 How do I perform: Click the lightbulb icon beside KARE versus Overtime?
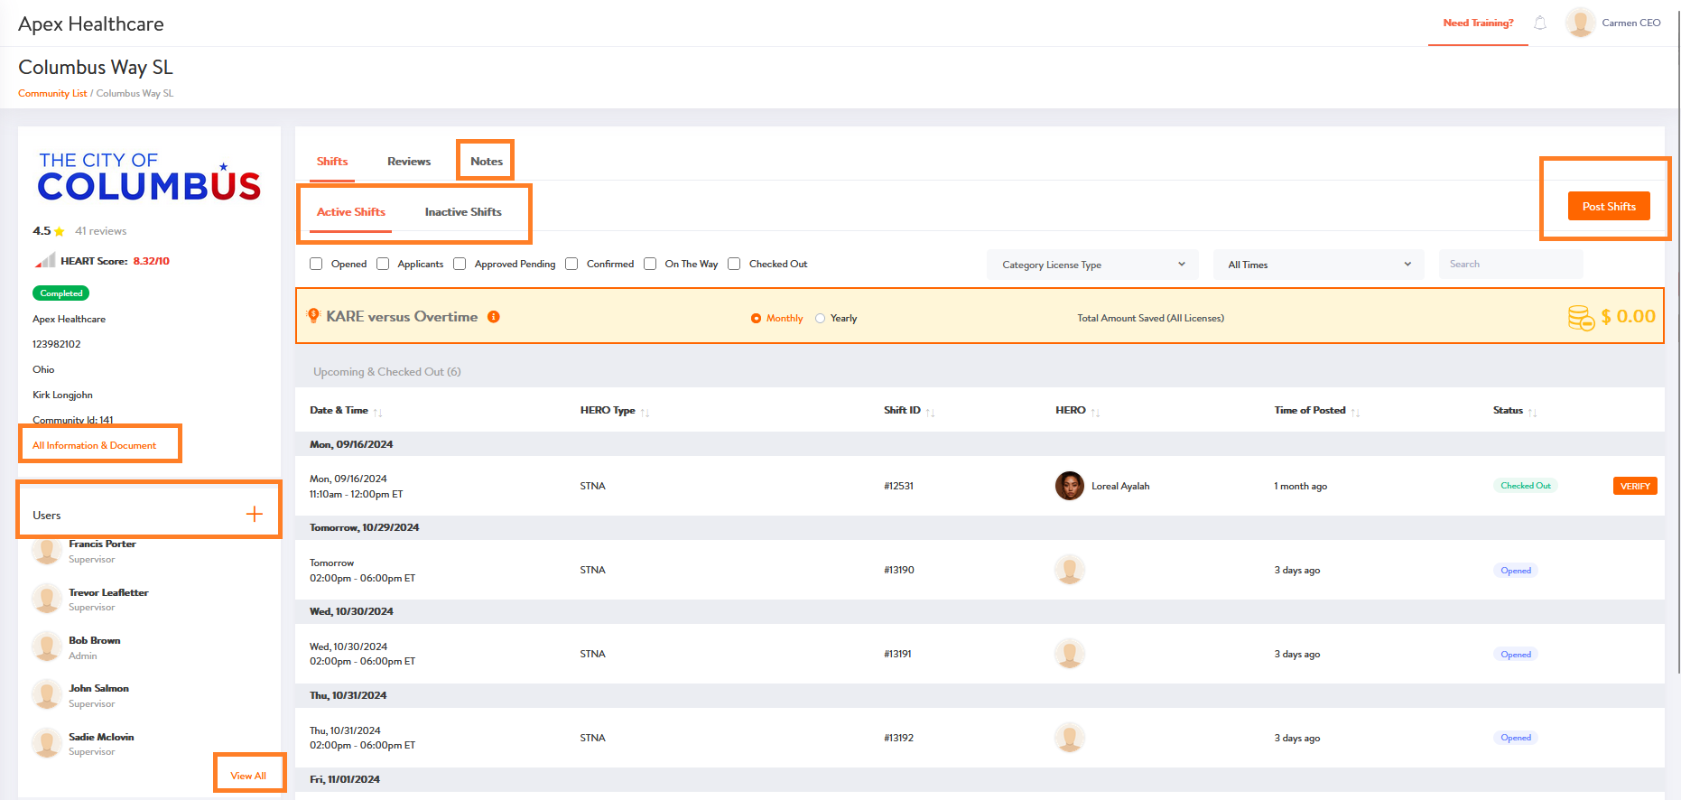coord(313,316)
